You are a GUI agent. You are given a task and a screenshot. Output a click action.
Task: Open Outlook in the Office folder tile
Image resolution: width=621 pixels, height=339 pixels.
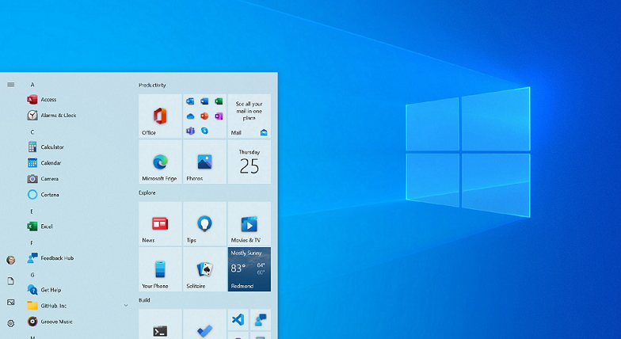(x=190, y=101)
